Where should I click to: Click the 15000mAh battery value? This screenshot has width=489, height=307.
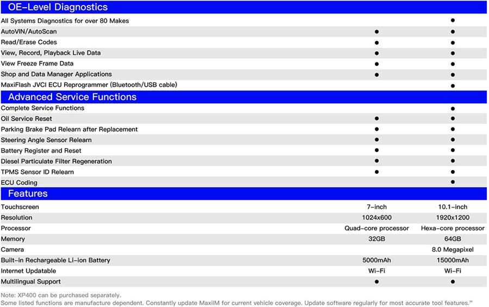coord(453,260)
